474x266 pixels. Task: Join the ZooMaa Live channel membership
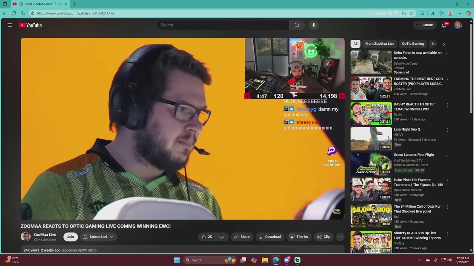71,237
